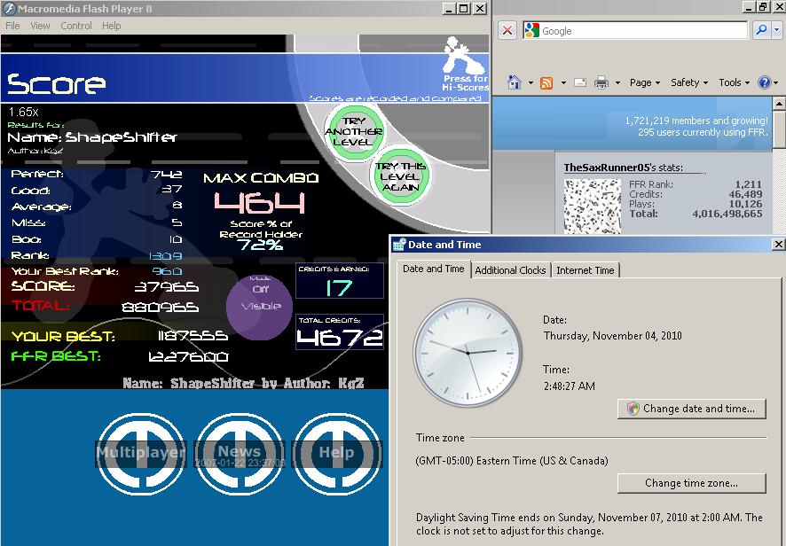Screen dimensions: 786x546
Task: Switch to the Additional Clocks tab
Action: point(510,270)
